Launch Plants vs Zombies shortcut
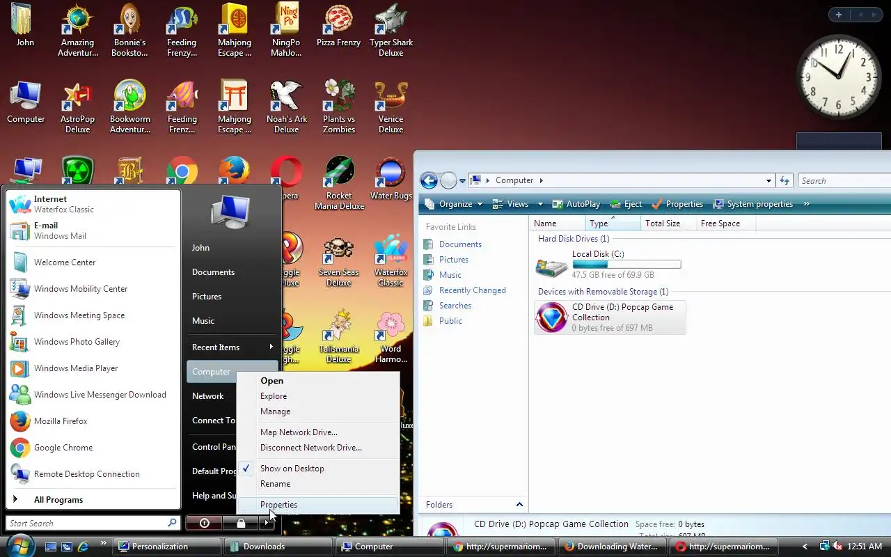This screenshot has height=557, width=891. (x=338, y=107)
